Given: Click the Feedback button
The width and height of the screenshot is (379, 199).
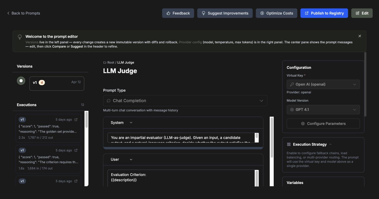Looking at the screenshot, I should pyautogui.click(x=178, y=13).
